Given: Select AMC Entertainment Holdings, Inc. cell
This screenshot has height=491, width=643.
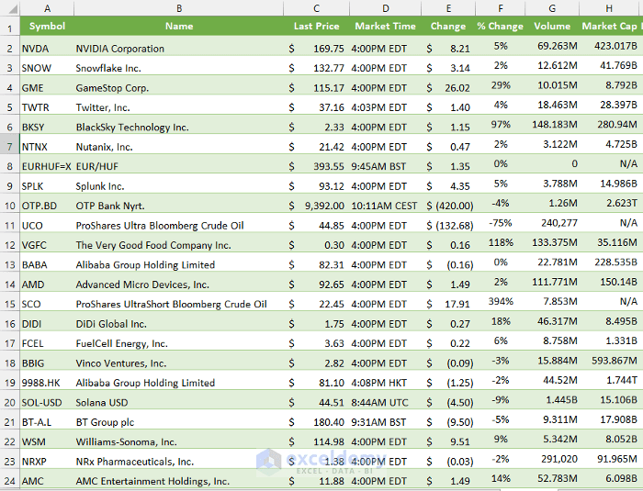Looking at the screenshot, I should click(x=179, y=479).
